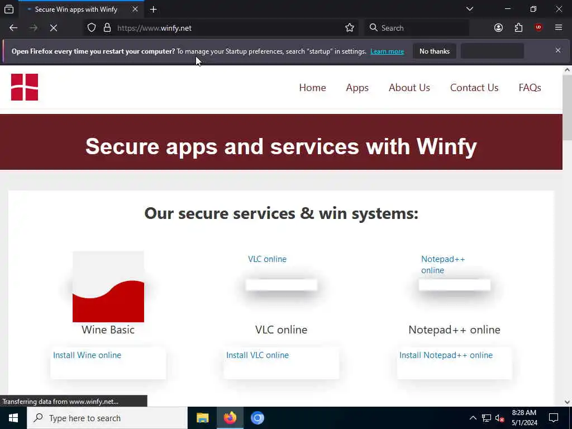Click the Firefox taskbar icon
This screenshot has height=429, width=572.
230,418
